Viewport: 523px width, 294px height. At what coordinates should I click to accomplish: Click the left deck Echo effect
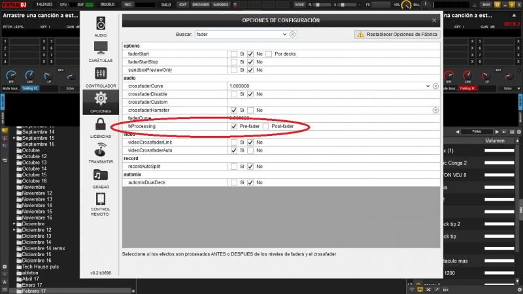click(x=70, y=88)
